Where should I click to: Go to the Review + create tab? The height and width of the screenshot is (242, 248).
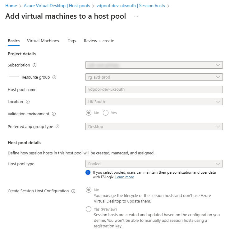[99, 41]
